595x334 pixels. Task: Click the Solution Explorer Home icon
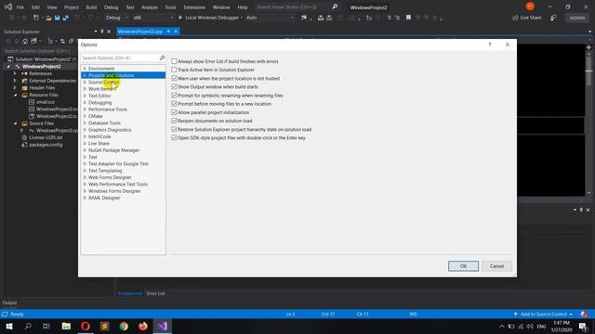pos(25,41)
